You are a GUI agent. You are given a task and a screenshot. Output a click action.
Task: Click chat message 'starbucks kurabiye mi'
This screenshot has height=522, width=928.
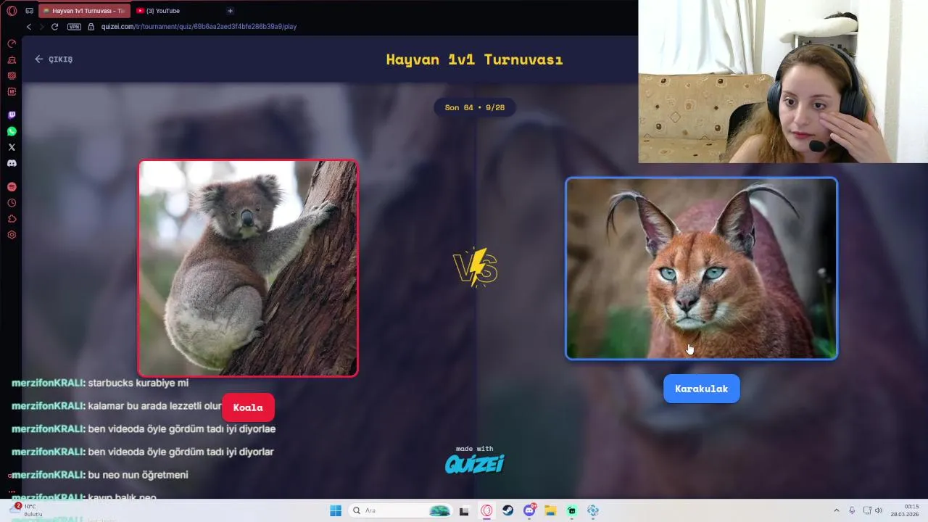pyautogui.click(x=138, y=383)
